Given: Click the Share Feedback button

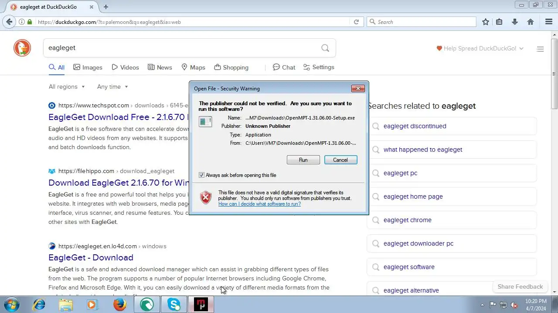Looking at the screenshot, I should [x=520, y=286].
